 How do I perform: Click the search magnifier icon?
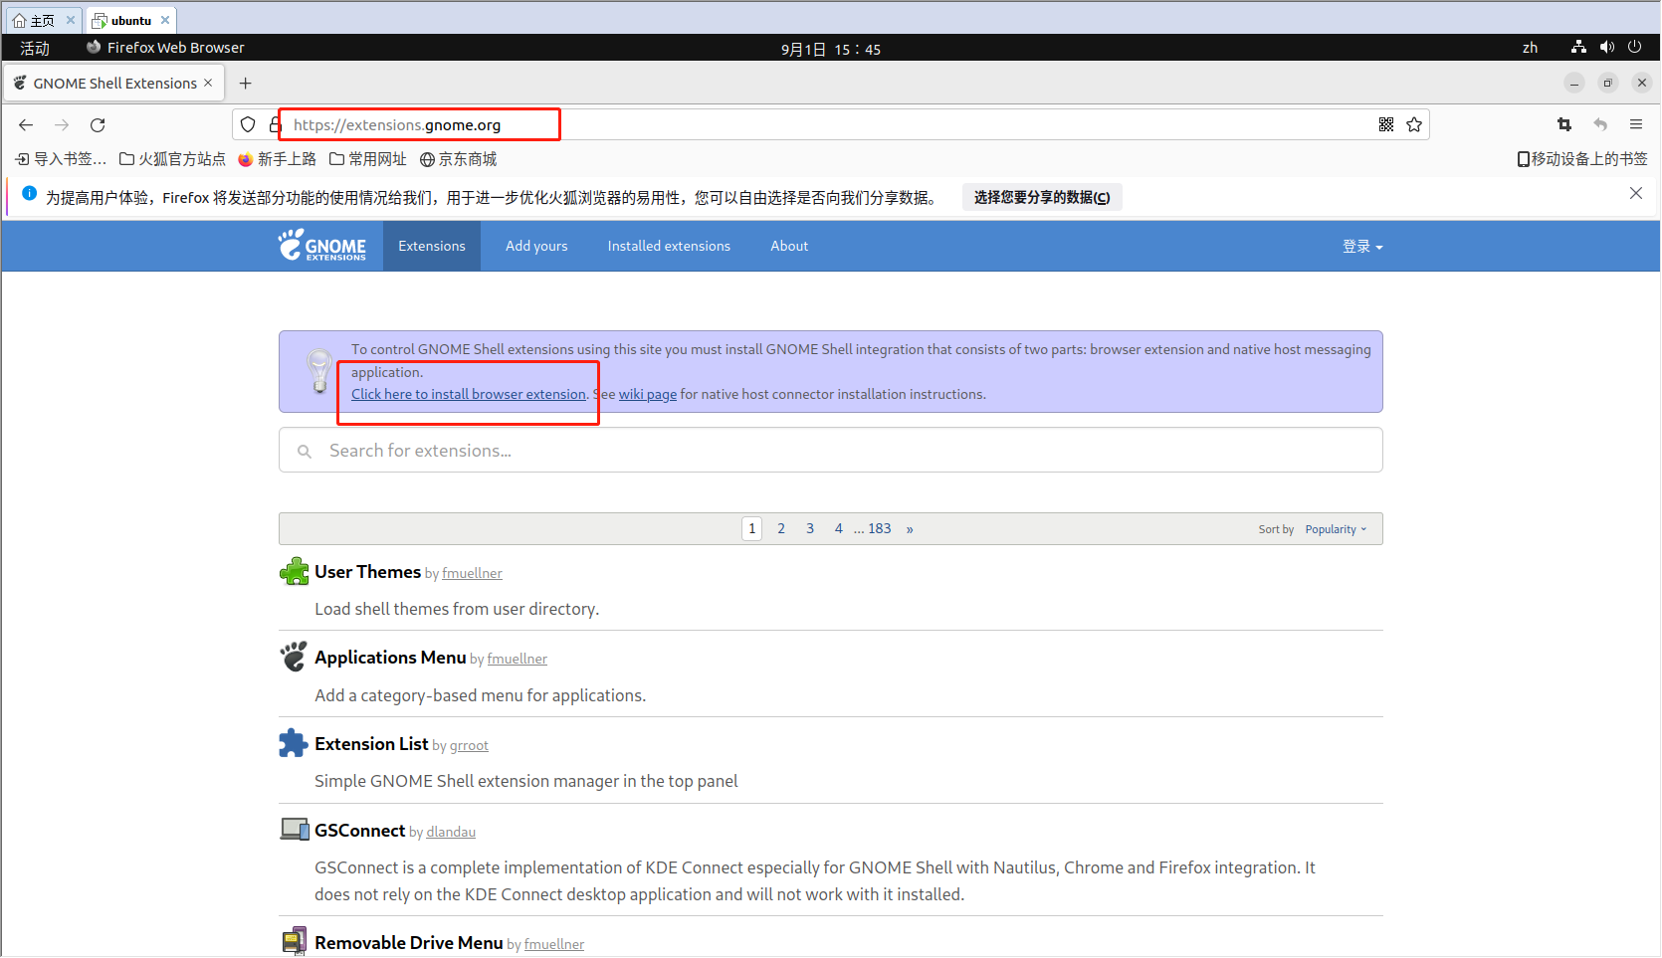[x=305, y=451]
